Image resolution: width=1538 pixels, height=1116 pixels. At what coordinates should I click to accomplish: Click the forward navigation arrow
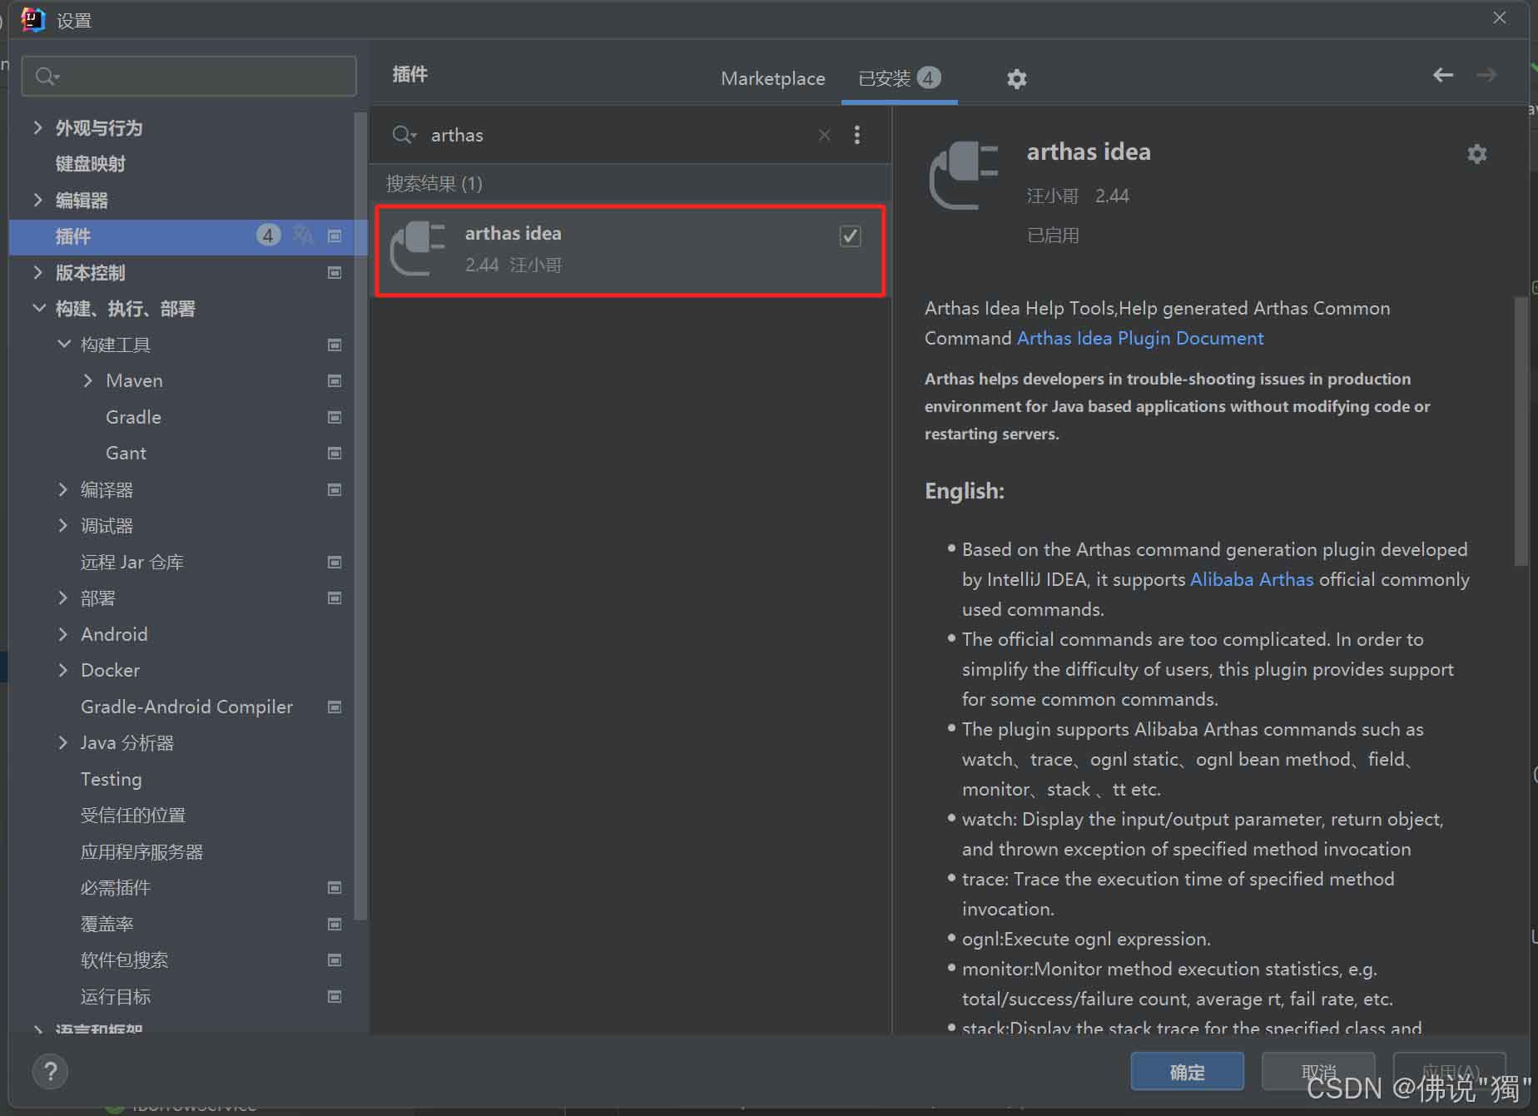point(1486,75)
